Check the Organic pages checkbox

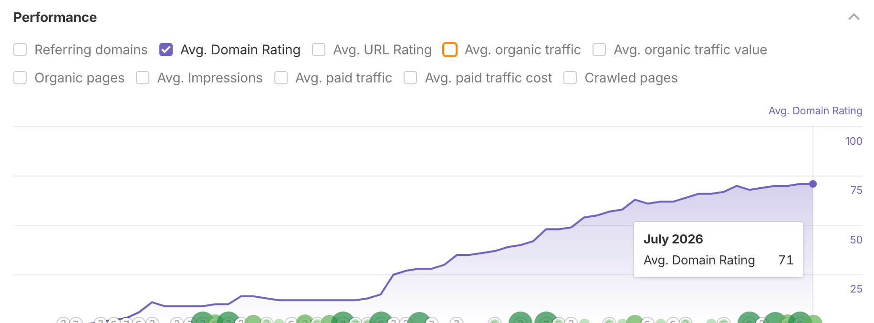(20, 78)
